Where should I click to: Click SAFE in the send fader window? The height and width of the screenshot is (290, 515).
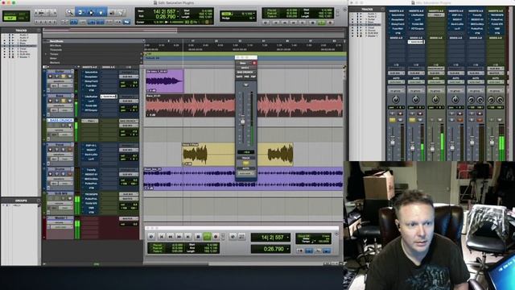pos(239,77)
